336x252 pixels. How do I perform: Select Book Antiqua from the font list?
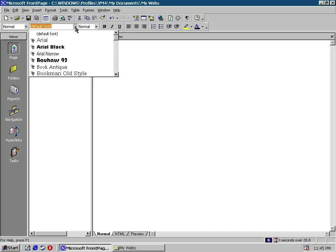click(x=71, y=67)
